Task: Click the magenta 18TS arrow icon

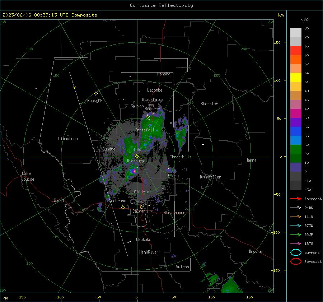Action: point(296,243)
